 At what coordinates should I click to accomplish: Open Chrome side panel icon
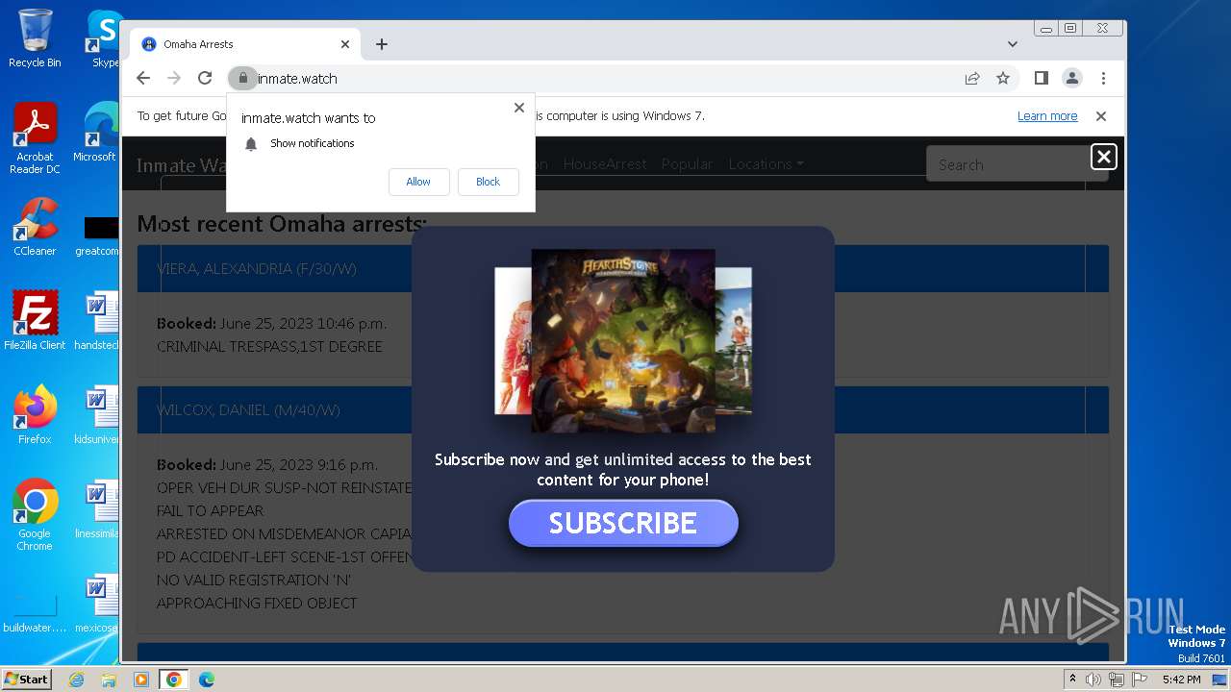pyautogui.click(x=1041, y=79)
